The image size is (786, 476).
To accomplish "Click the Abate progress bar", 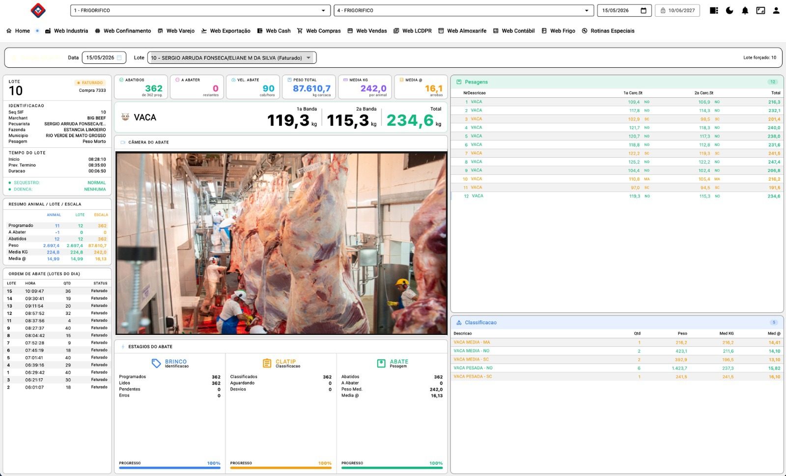I will point(392,468).
